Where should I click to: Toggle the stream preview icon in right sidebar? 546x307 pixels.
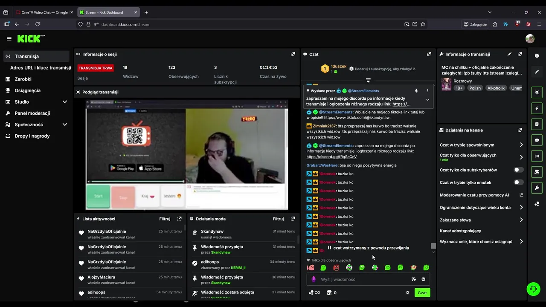point(537,92)
